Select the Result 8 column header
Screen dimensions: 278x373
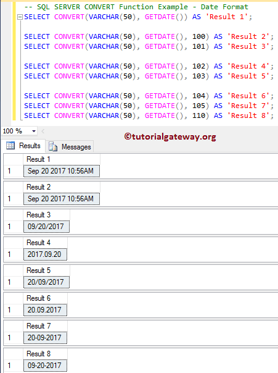(45, 354)
